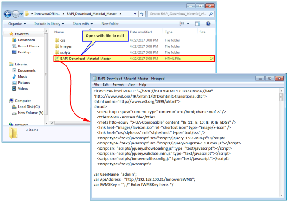Click Notepad scrollbar up arrow

tap(281, 91)
